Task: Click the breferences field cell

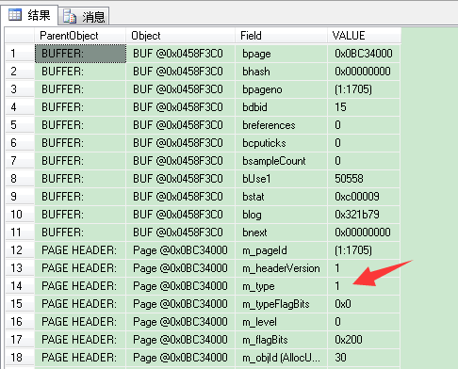Action: pos(281,125)
